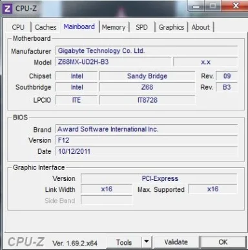Click the Southbridge revision value B3
The height and width of the screenshot is (250, 248).
coord(227,87)
